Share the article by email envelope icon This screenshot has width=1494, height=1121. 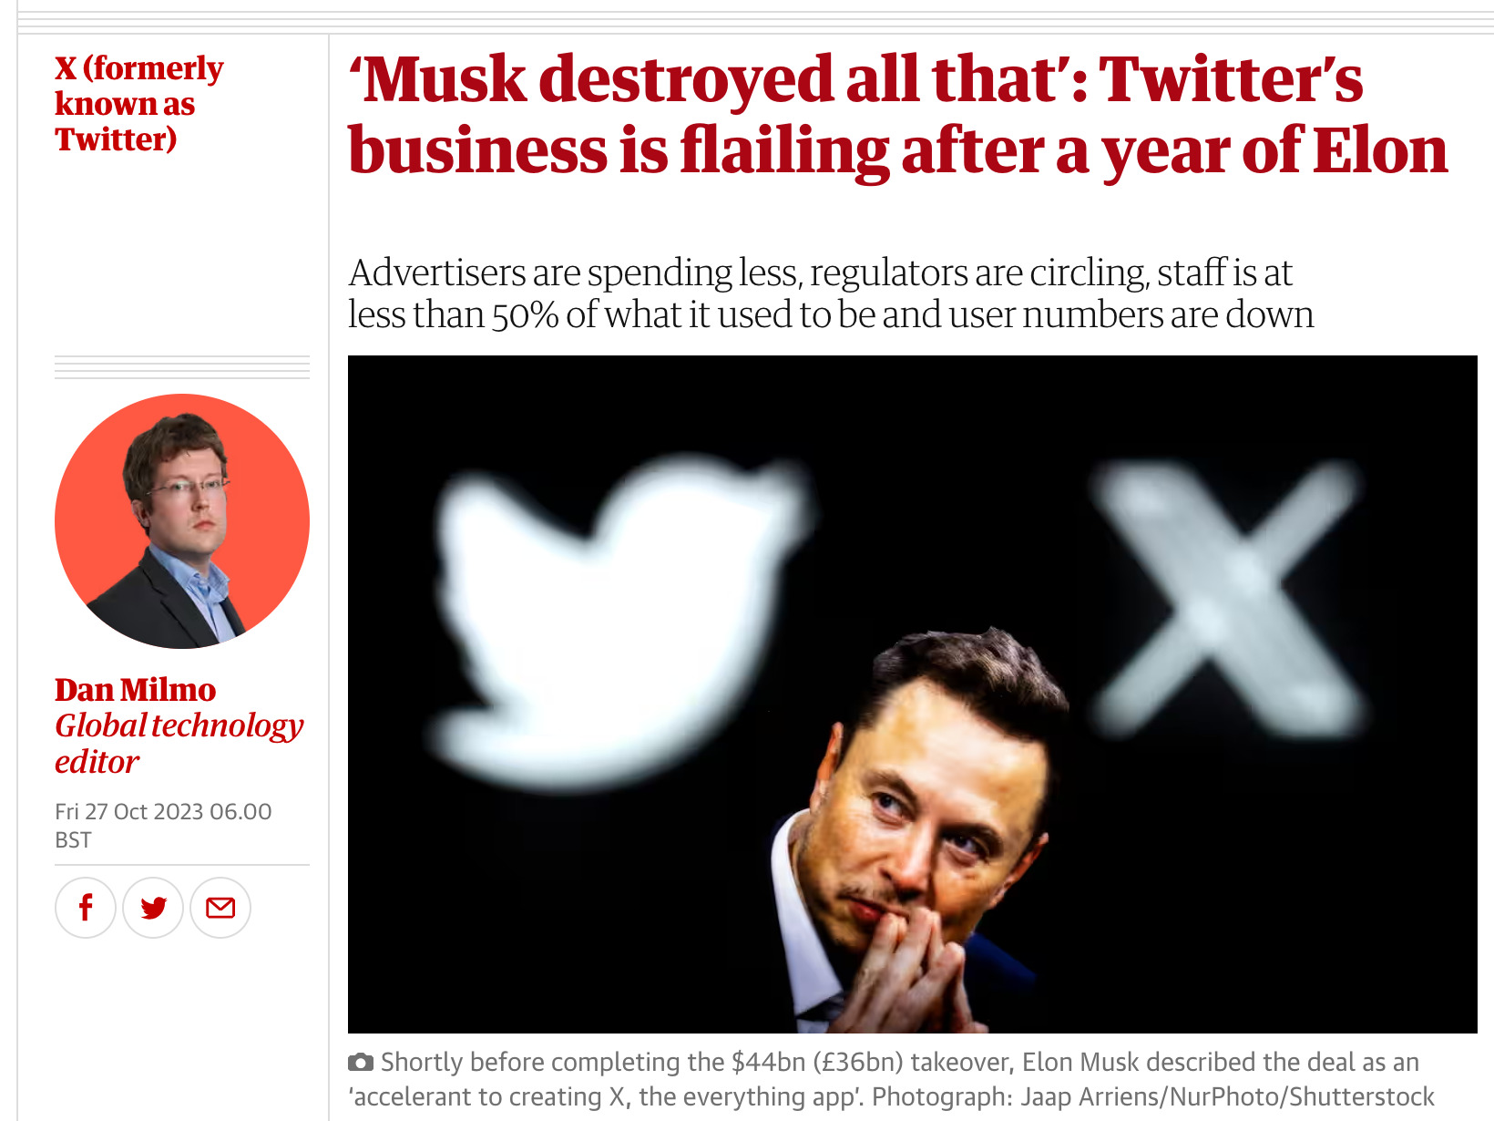pos(220,908)
